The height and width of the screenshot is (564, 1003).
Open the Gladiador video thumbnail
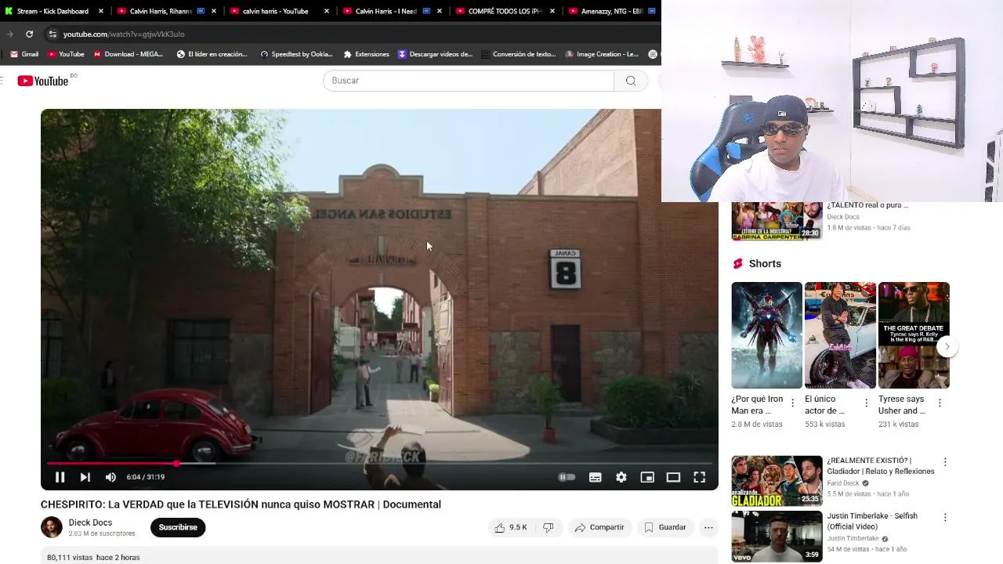(x=777, y=481)
